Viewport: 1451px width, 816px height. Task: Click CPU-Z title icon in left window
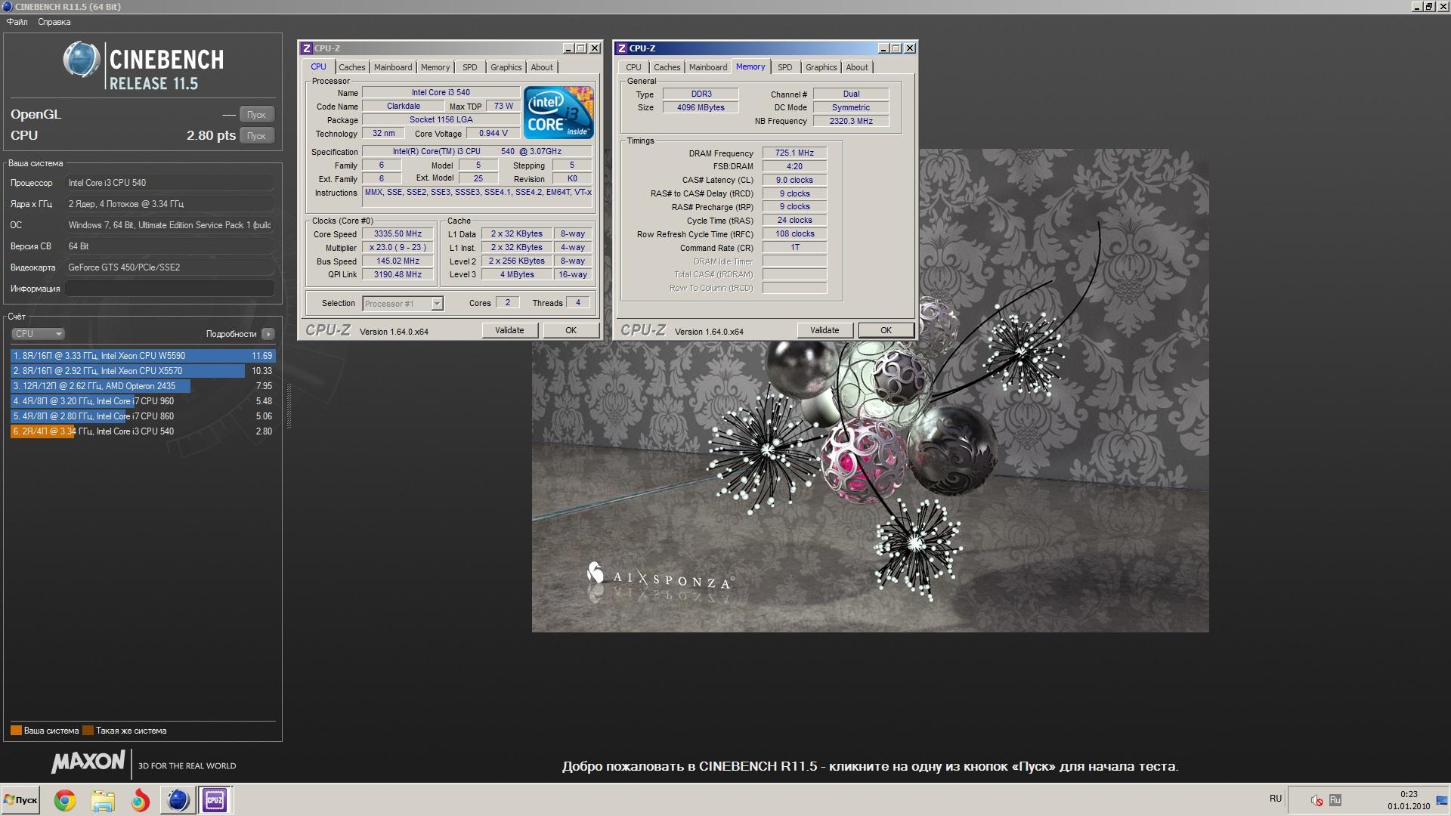pos(306,48)
